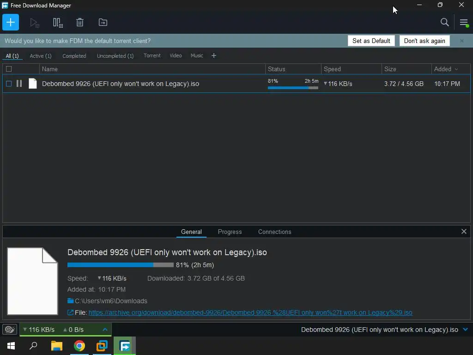This screenshot has width=473, height=355.
Task: Open Google Chrome from the taskbar
Action: coord(79,346)
